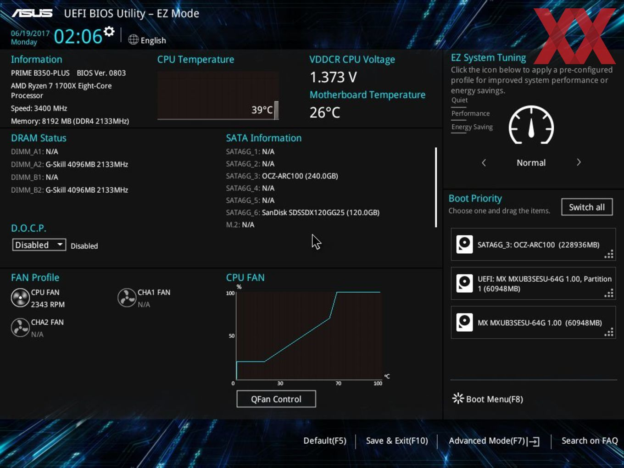Click BIOS Ver. 0803
The height and width of the screenshot is (468, 624).
[101, 73]
